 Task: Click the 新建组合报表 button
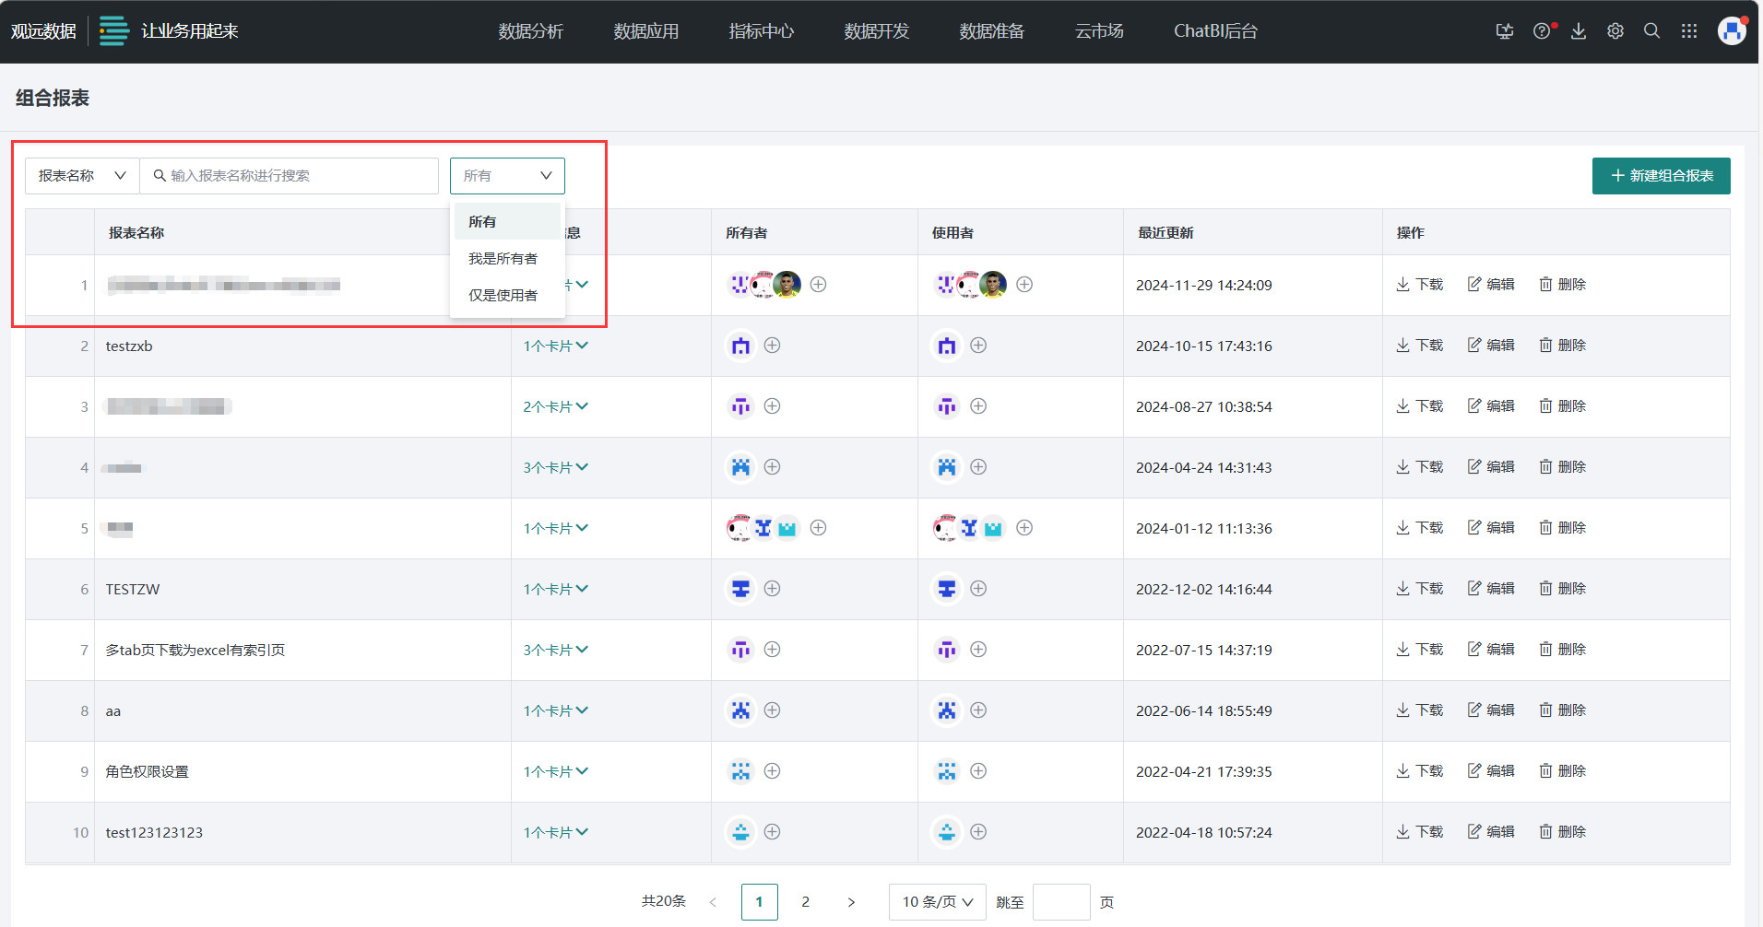[x=1661, y=176]
